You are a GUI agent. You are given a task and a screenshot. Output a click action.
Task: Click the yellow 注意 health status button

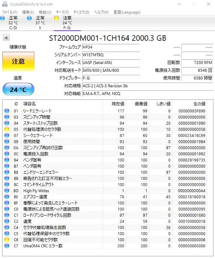(x=18, y=61)
